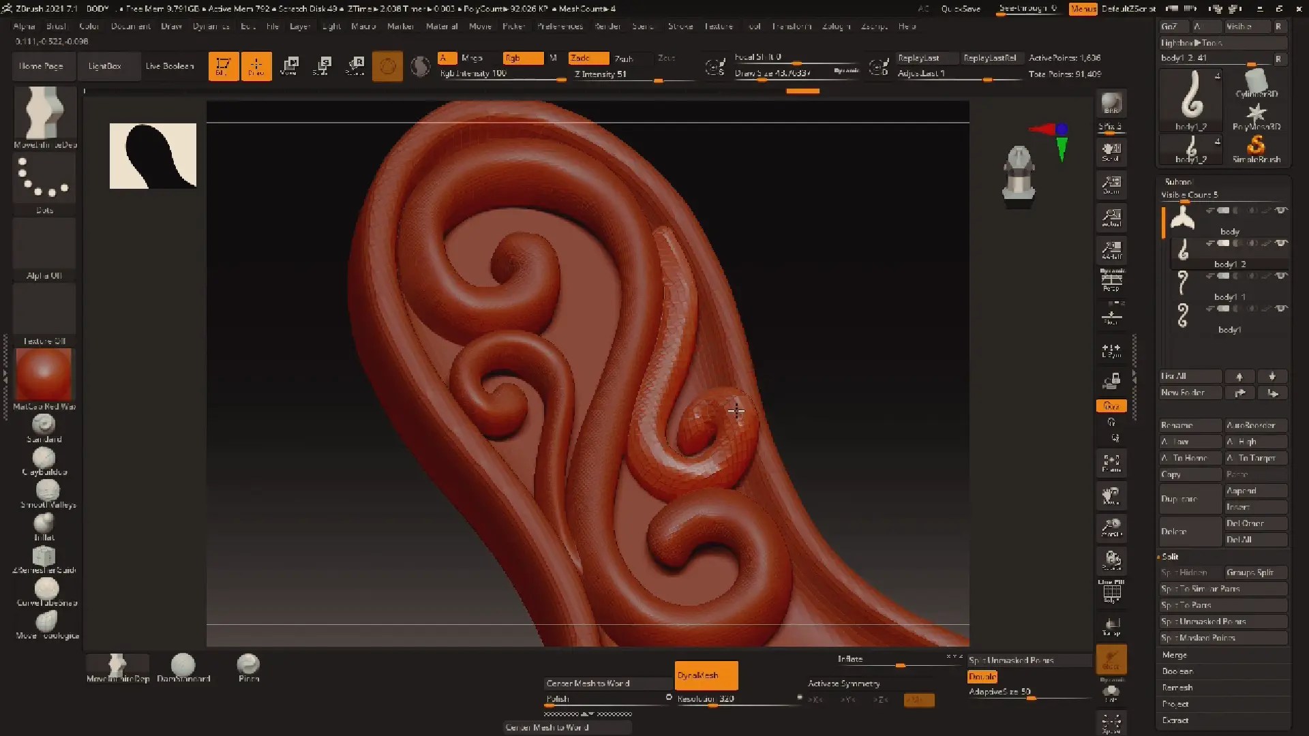Select the Rotate transform tool icon
Screen dimensions: 1309x736
pyautogui.click(x=355, y=66)
